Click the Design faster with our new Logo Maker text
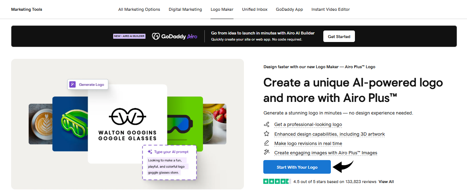467x192 pixels. click(x=319, y=67)
